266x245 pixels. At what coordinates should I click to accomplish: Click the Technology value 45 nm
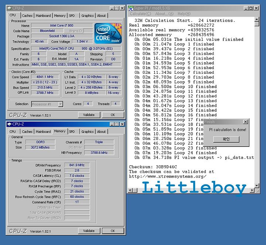[39, 42]
